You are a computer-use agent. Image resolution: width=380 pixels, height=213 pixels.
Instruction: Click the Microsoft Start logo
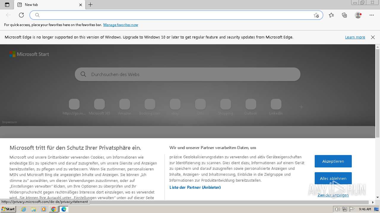pos(29,54)
